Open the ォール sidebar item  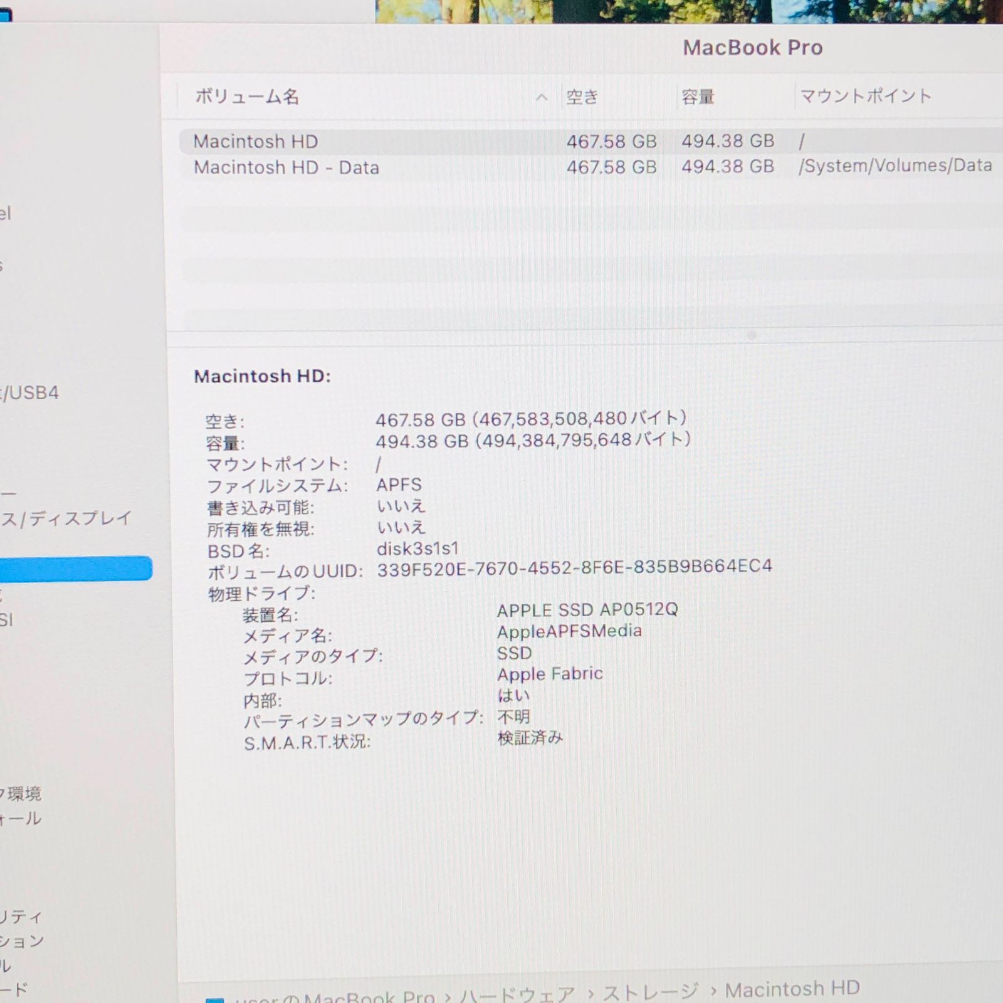click(21, 819)
